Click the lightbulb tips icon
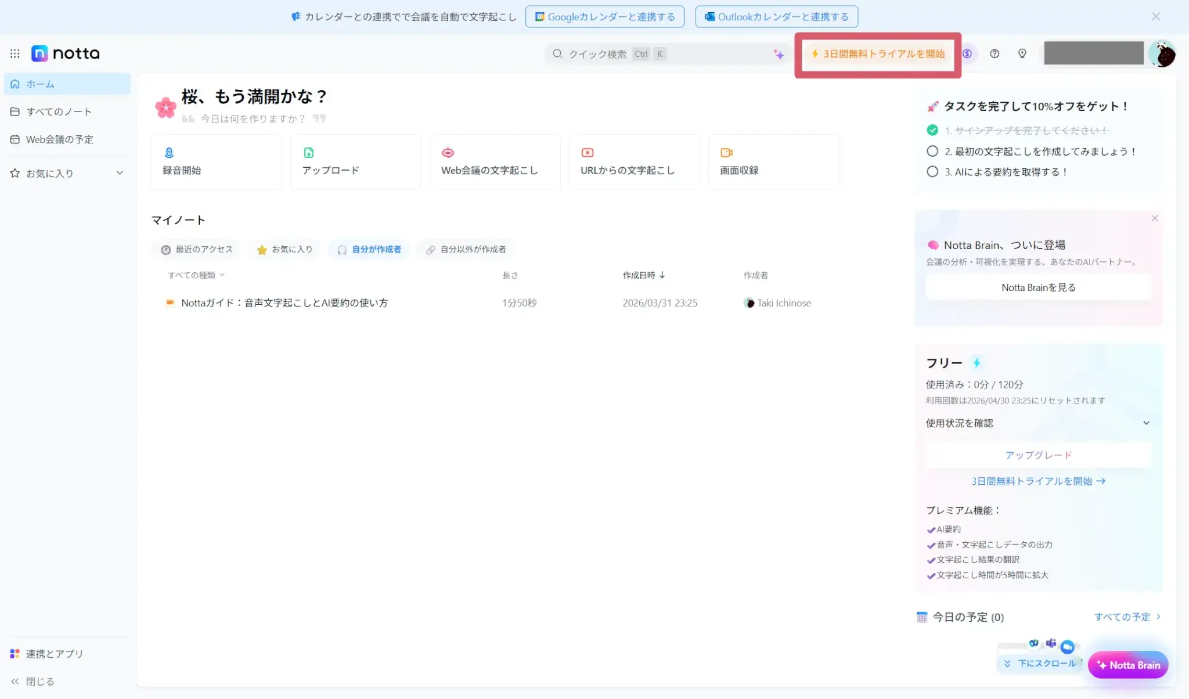The image size is (1189, 699). tap(1022, 53)
